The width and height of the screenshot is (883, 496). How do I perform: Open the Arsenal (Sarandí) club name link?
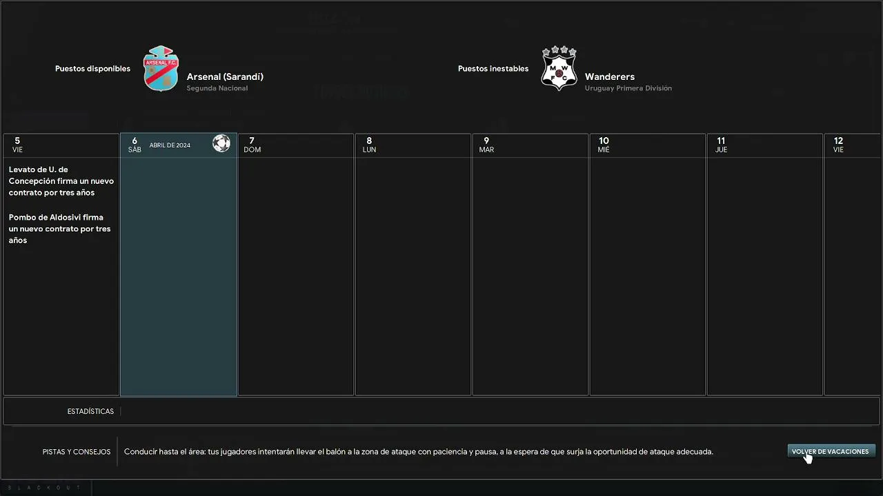pos(225,76)
